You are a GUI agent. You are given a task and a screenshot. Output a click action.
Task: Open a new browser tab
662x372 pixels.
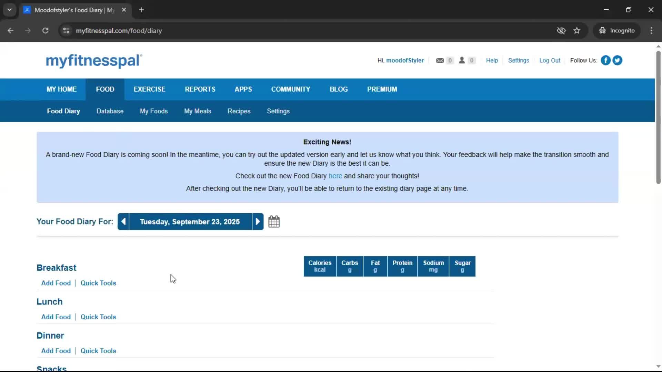(141, 10)
